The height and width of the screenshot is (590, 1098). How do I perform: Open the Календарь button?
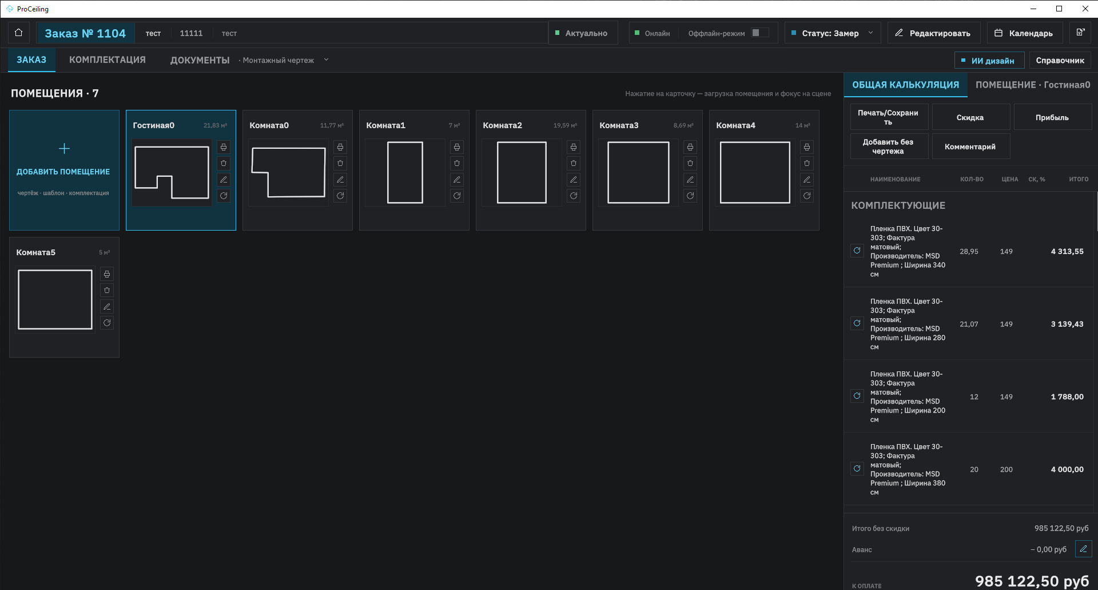tap(1024, 33)
